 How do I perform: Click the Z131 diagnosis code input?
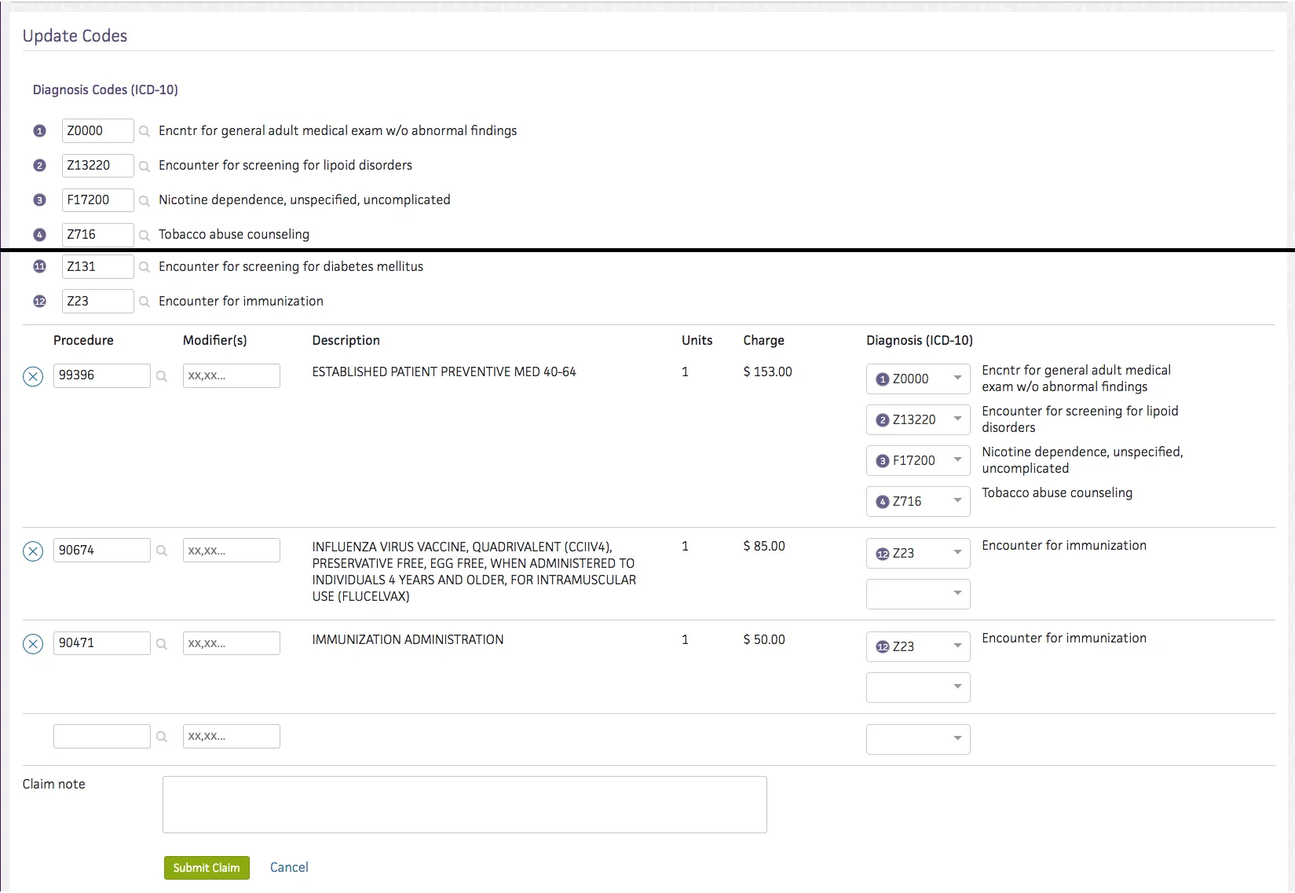tap(97, 266)
